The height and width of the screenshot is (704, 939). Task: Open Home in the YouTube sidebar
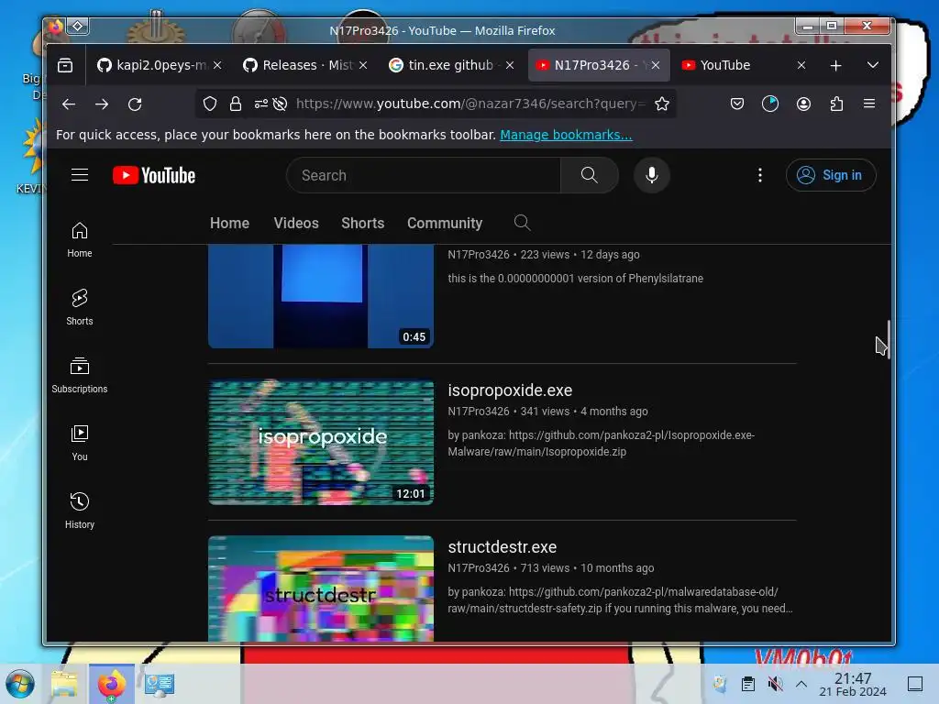(x=80, y=239)
